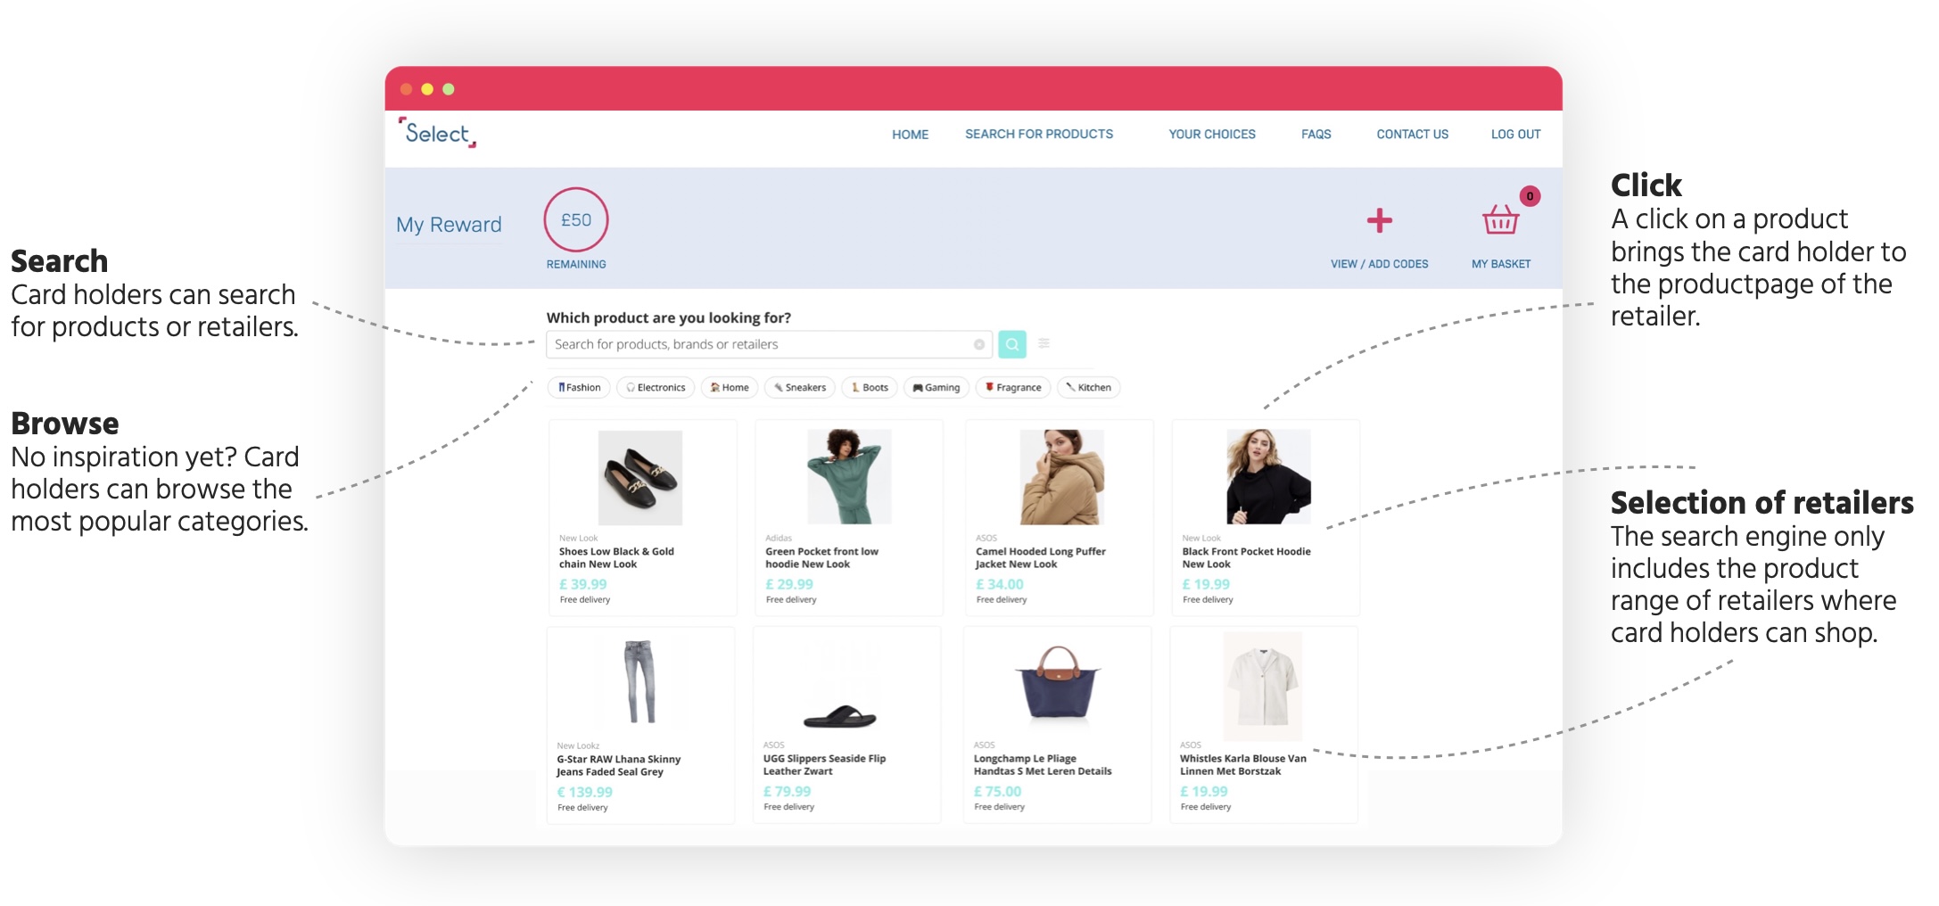Browse the Boots category
Image resolution: width=1939 pixels, height=906 pixels.
(x=870, y=387)
